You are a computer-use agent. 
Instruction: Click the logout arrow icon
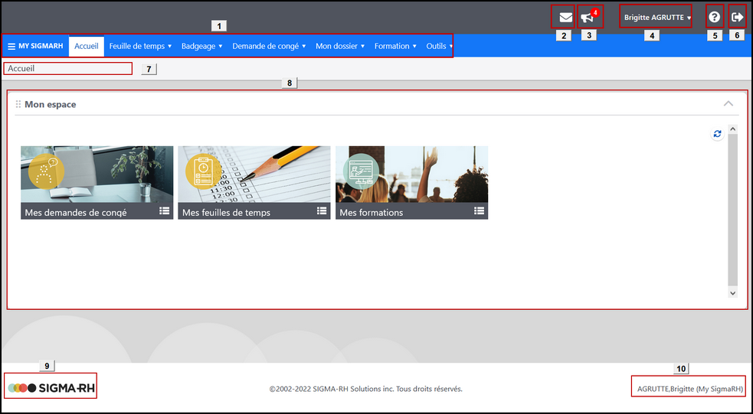pos(737,17)
